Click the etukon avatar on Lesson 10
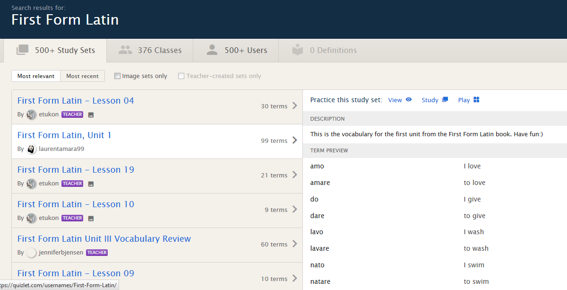 (x=32, y=218)
